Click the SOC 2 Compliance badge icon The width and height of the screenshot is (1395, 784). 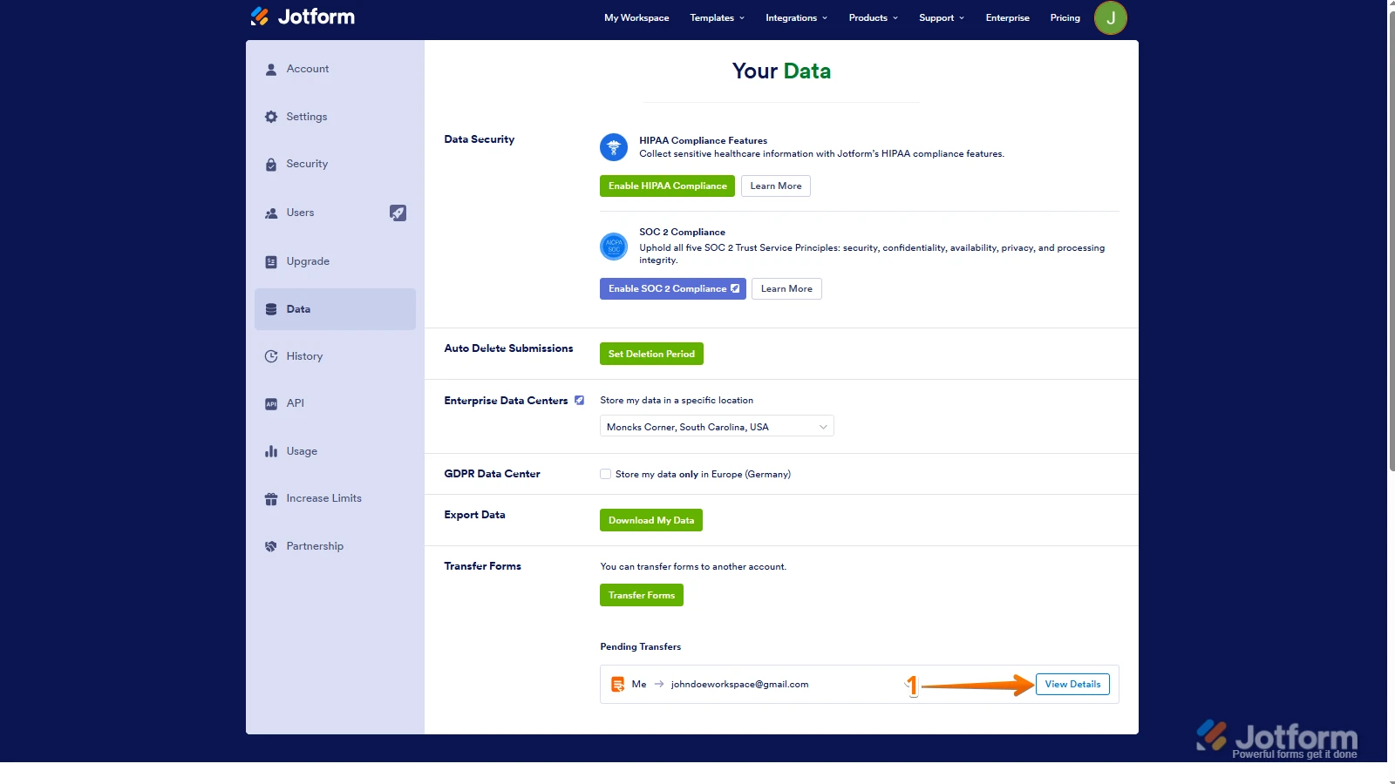point(614,247)
